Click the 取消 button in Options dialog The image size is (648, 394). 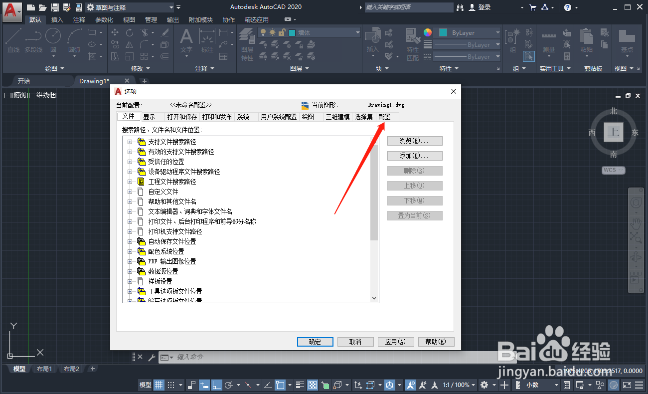pyautogui.click(x=355, y=342)
